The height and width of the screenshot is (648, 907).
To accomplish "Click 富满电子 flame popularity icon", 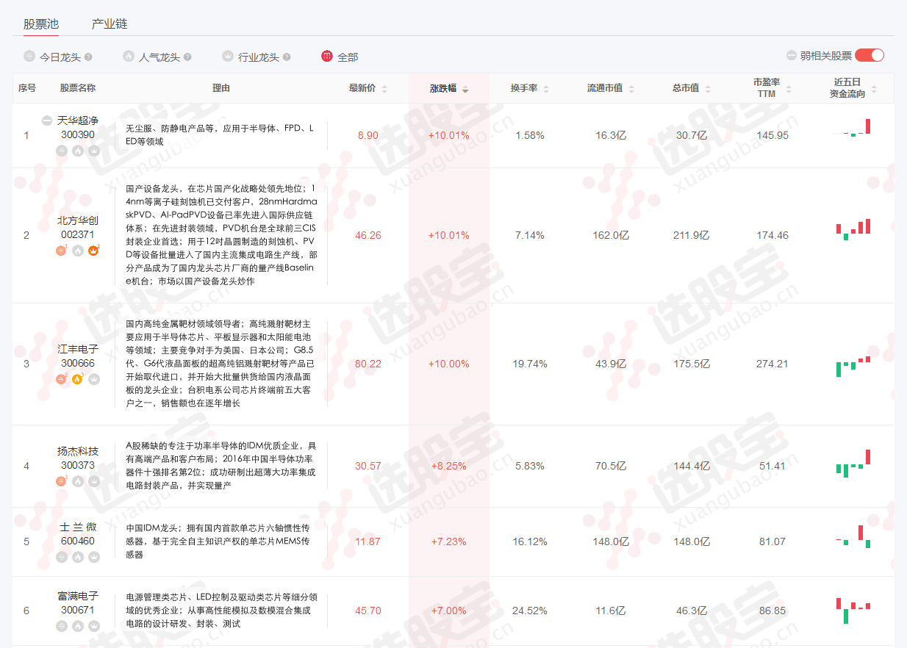I will click(x=78, y=626).
